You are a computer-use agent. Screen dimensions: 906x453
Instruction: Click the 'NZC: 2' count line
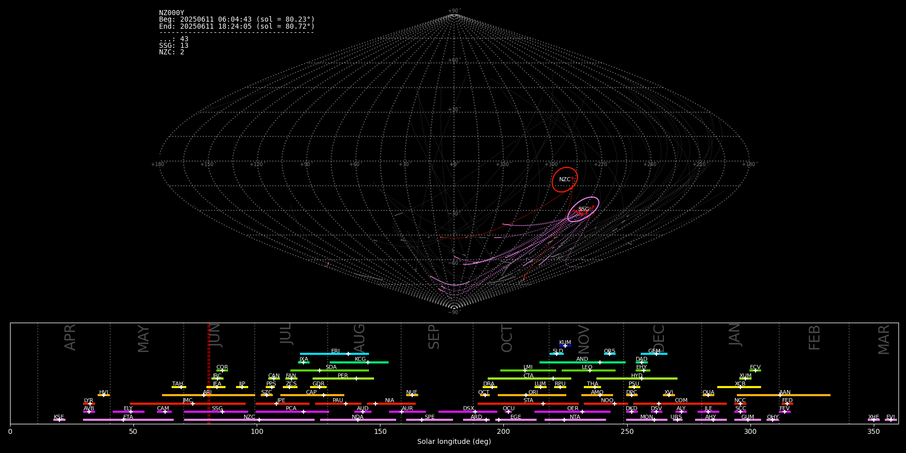tap(172, 52)
